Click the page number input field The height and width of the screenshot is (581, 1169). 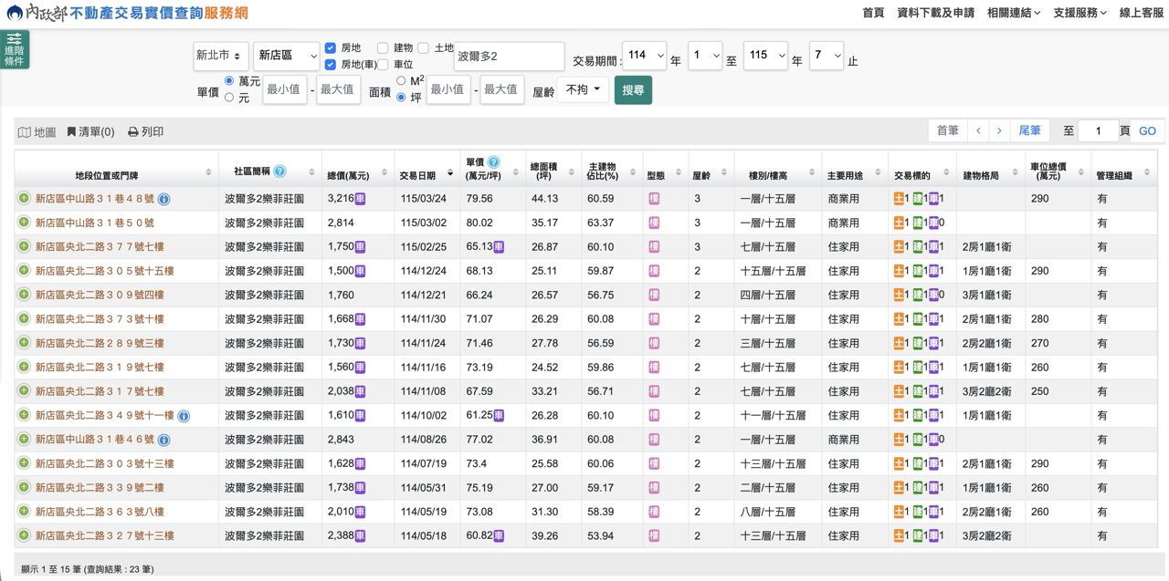(1099, 131)
